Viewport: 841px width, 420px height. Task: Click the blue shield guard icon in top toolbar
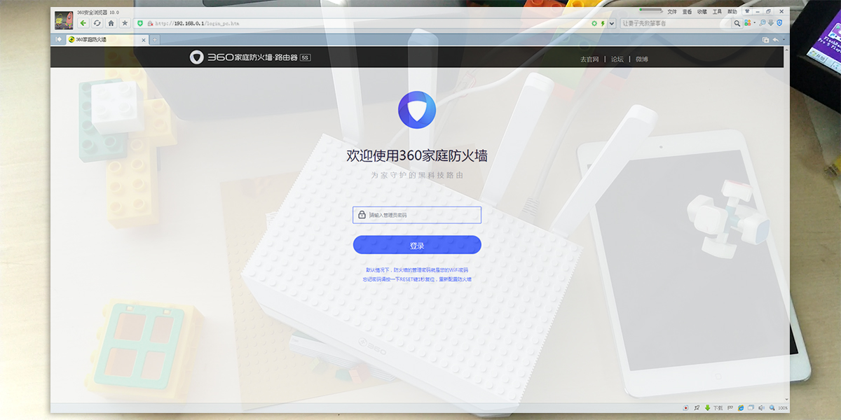(x=779, y=23)
